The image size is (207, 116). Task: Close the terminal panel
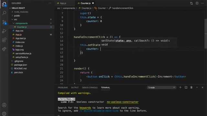[x=202, y=87]
